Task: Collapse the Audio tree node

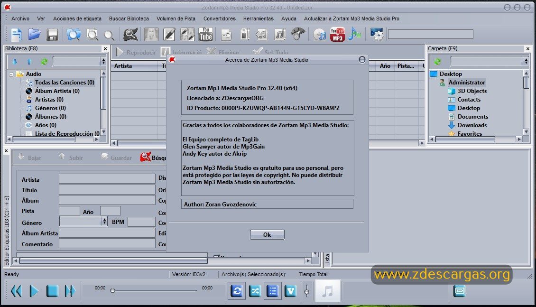Action: (x=11, y=74)
